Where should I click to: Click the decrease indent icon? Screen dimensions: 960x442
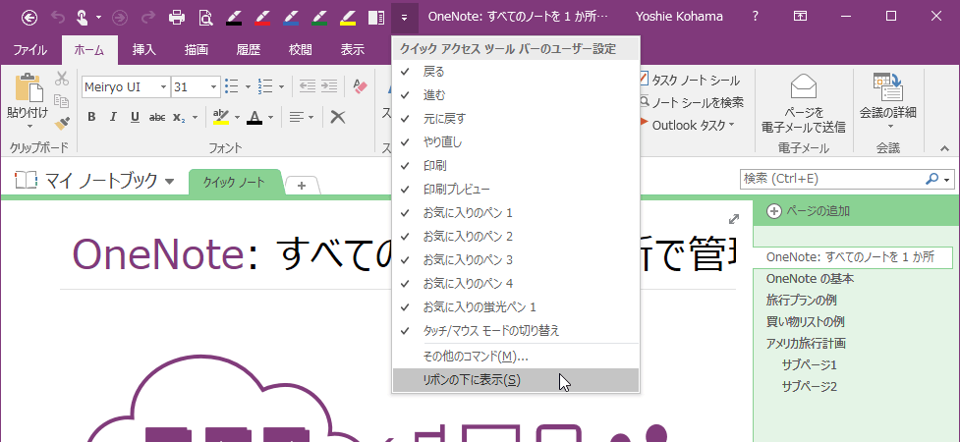tap(308, 87)
